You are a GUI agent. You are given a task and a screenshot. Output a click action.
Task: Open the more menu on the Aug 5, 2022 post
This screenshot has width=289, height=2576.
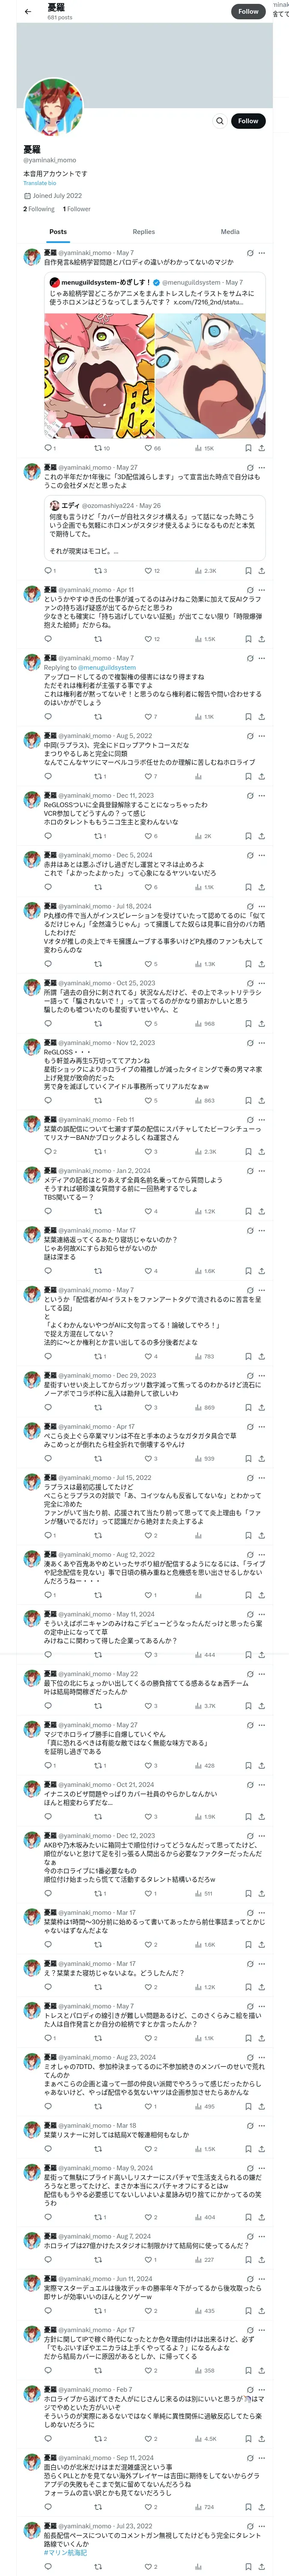262,736
